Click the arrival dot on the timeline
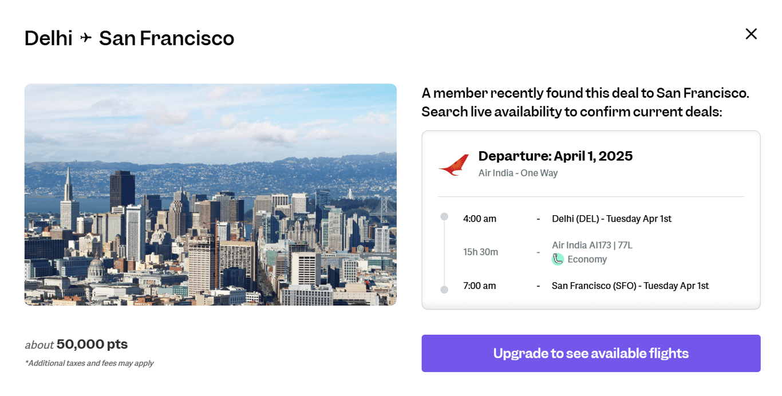Viewport: 782px width, 396px height. 444,290
